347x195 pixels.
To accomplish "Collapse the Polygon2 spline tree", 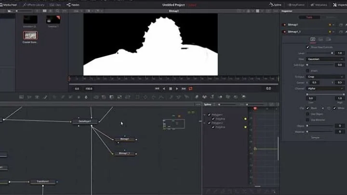I will coord(204,123).
